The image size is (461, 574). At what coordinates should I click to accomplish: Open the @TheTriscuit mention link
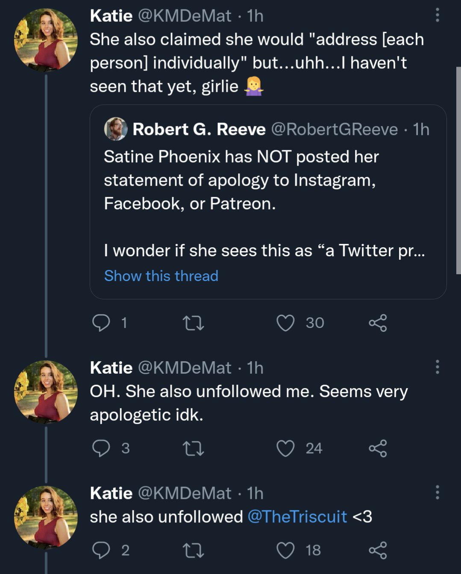(297, 517)
